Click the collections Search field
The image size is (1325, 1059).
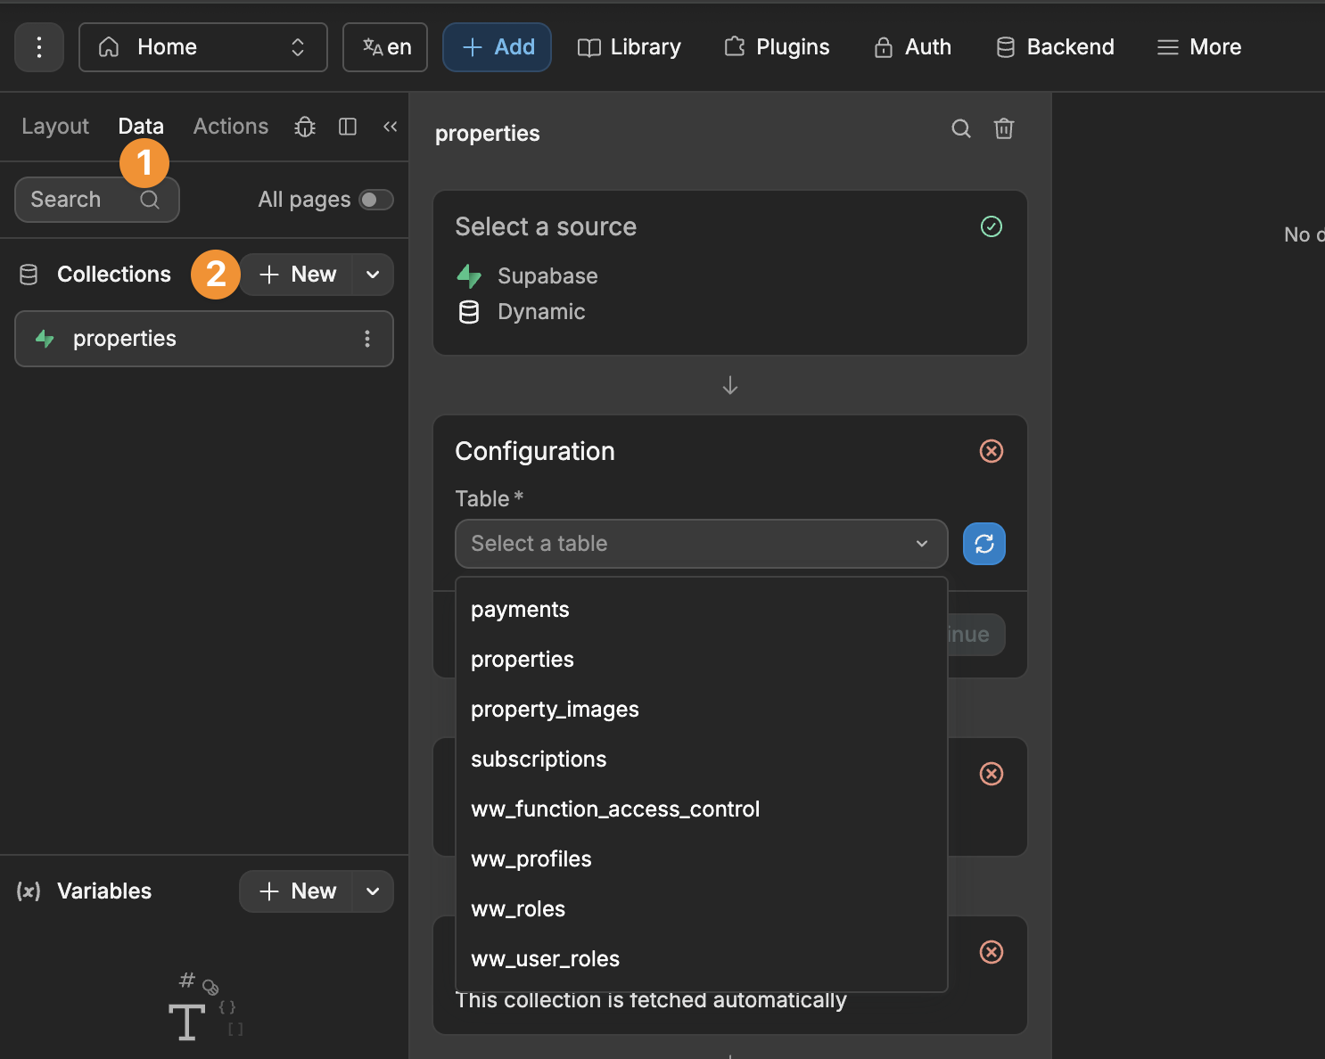(80, 200)
